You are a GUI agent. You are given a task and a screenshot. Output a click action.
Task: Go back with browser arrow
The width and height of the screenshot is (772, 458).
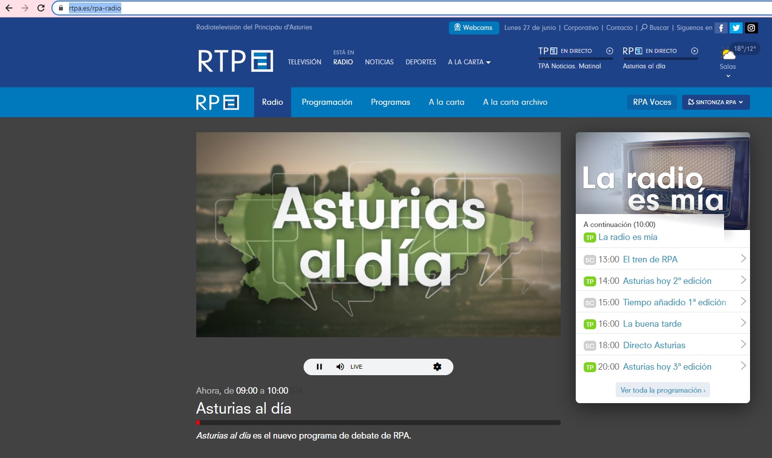(x=9, y=8)
